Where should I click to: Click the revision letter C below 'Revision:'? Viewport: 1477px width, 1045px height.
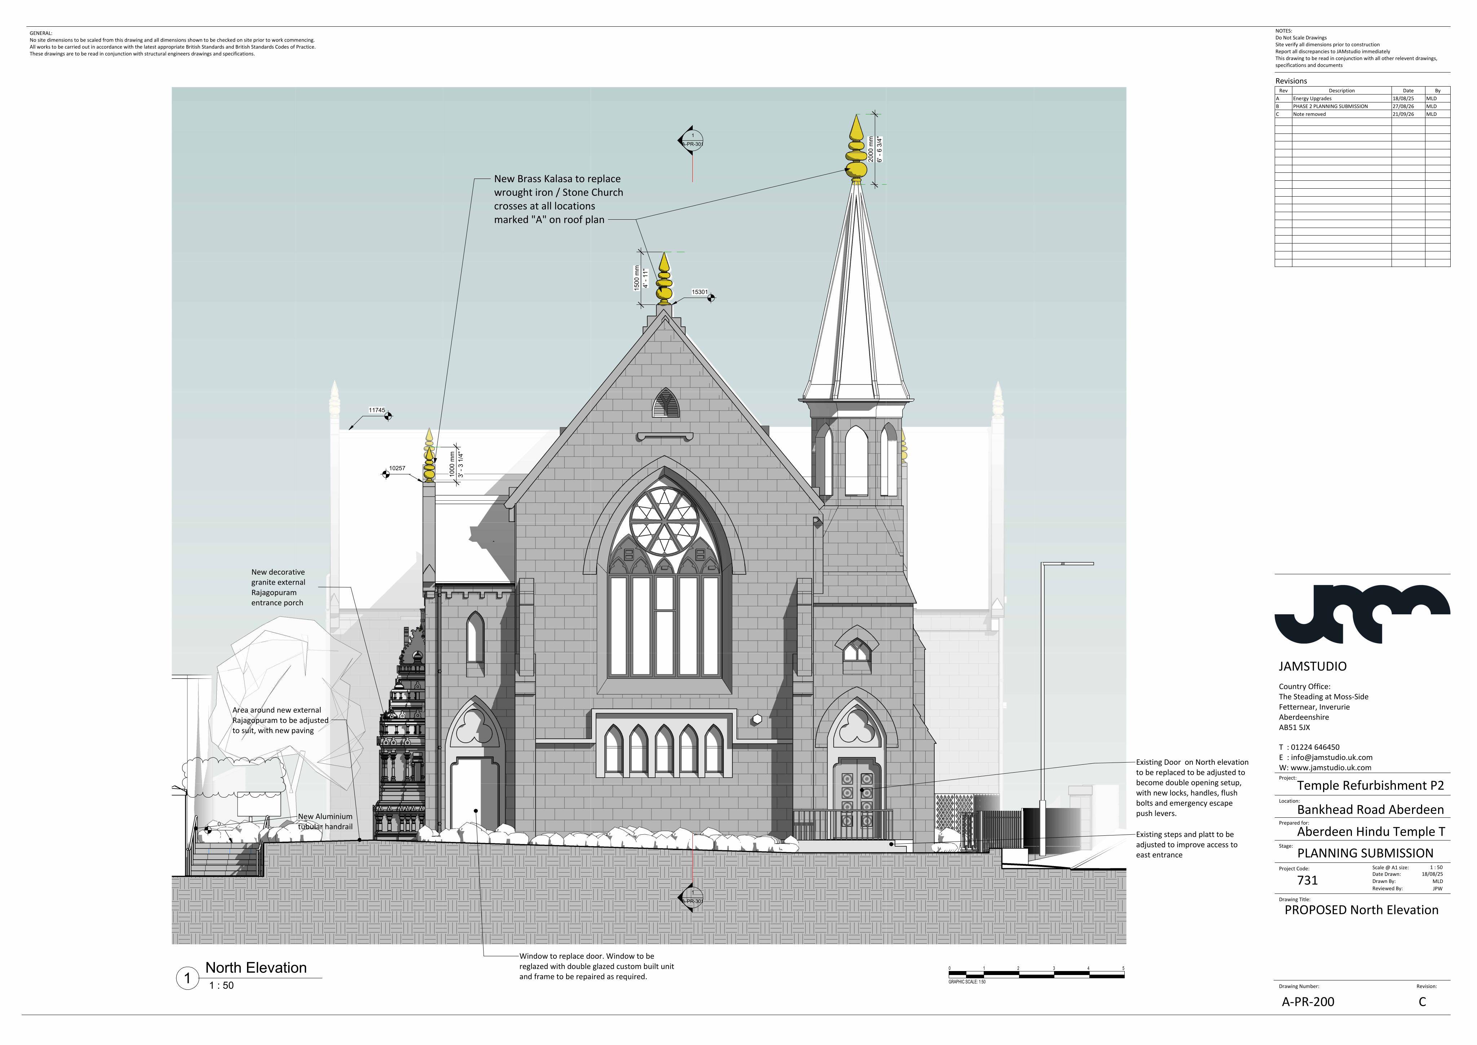1422,1002
